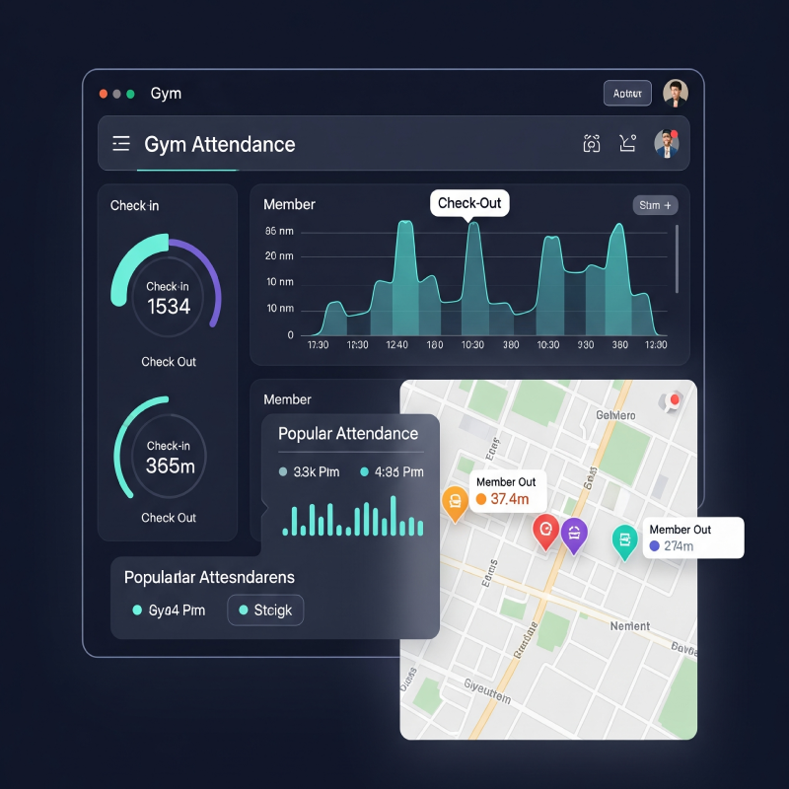Image resolution: width=789 pixels, height=789 pixels.
Task: Open the hamburger menu beside Gym Attendance
Action: [x=120, y=143]
